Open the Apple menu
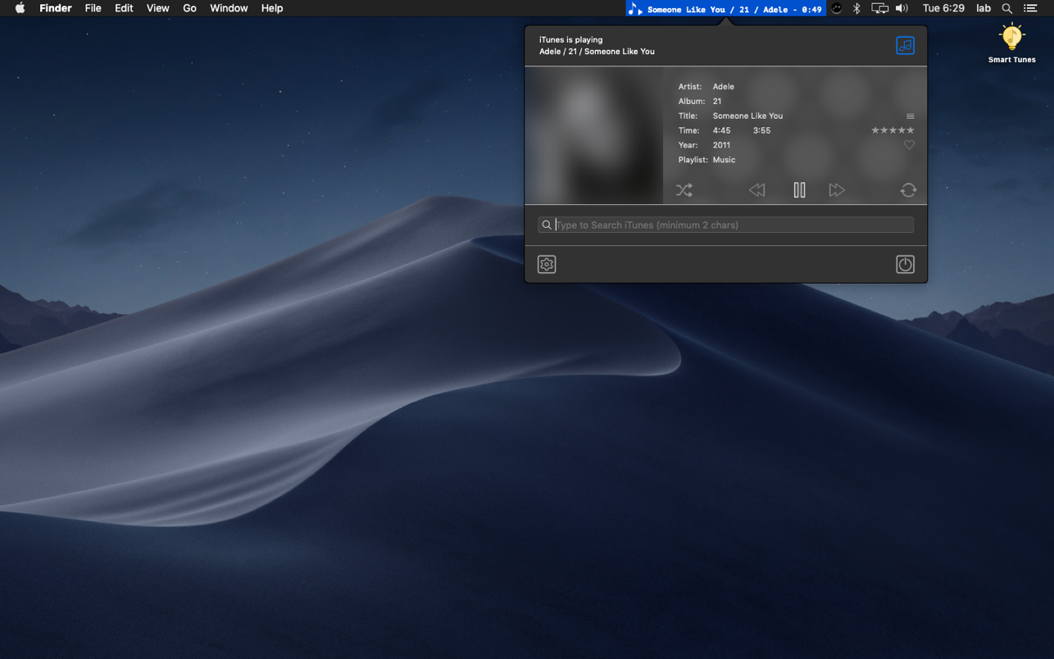This screenshot has width=1054, height=659. (x=20, y=8)
